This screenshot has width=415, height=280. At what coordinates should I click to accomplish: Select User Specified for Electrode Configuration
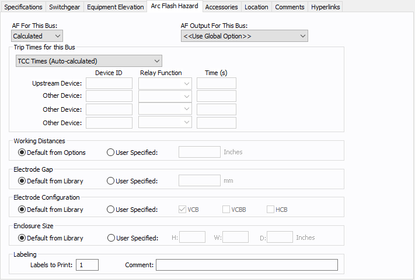click(x=111, y=210)
